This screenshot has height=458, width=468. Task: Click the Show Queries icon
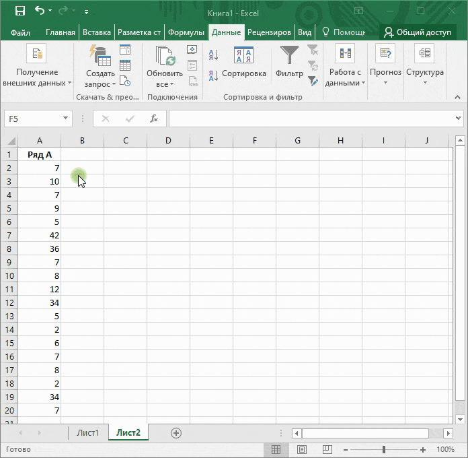pos(125,49)
